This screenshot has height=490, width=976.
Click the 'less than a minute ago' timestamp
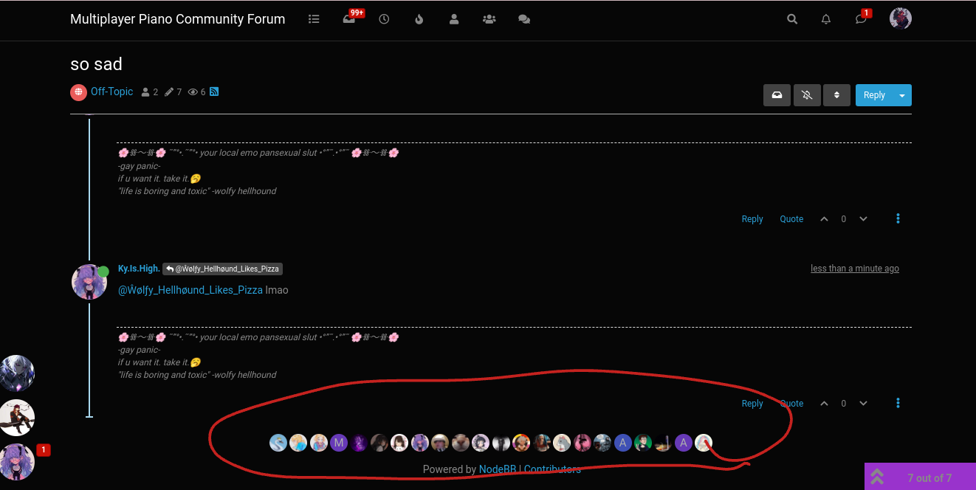[855, 269]
